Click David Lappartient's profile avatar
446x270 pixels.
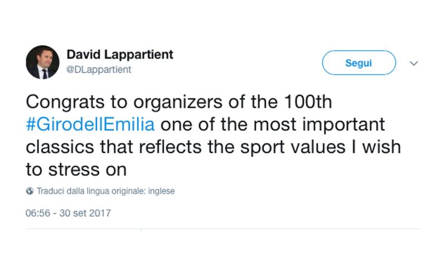pyautogui.click(x=42, y=62)
